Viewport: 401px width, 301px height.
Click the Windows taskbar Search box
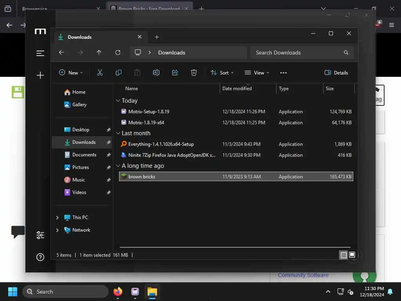pos(65,292)
